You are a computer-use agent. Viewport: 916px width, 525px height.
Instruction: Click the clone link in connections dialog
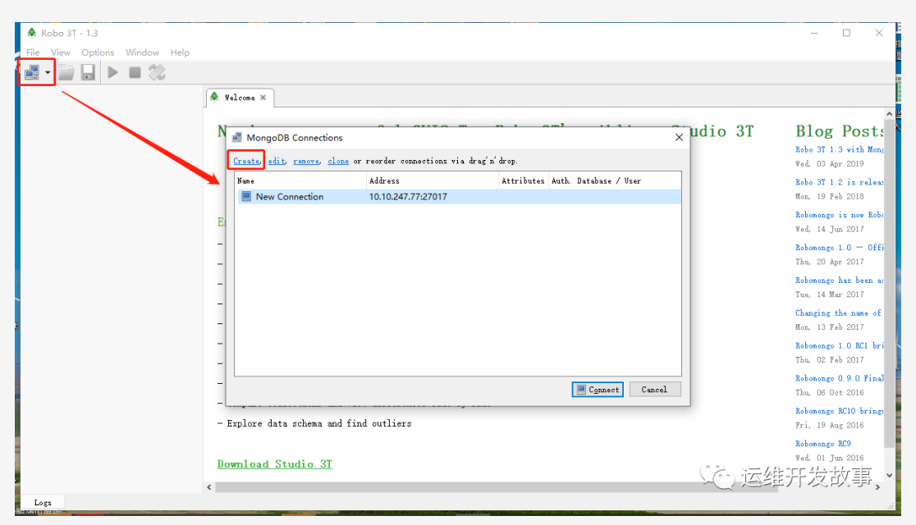pos(338,161)
